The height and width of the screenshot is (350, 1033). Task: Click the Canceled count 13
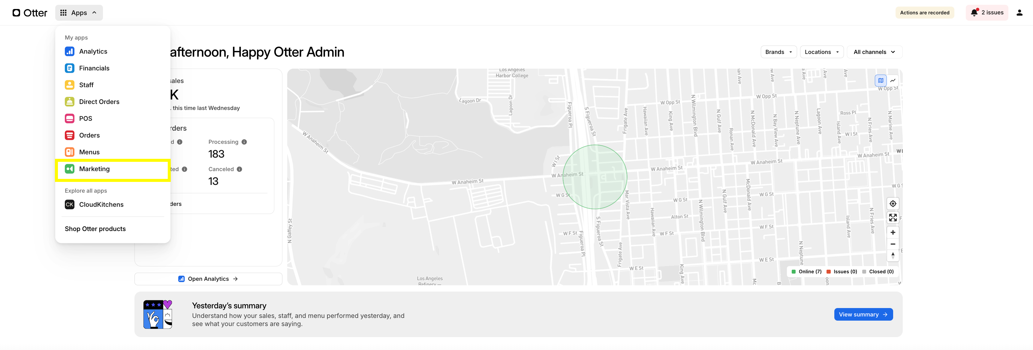(x=213, y=181)
